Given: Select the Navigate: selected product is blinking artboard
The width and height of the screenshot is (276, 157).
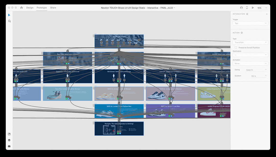Looking at the screenshot, I should (119, 129).
